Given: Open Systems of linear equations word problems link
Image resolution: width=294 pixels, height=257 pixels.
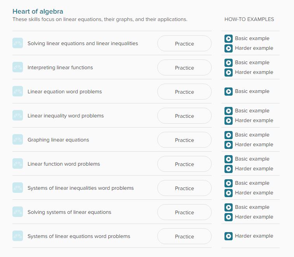Looking at the screenshot, I should pos(79,236).
